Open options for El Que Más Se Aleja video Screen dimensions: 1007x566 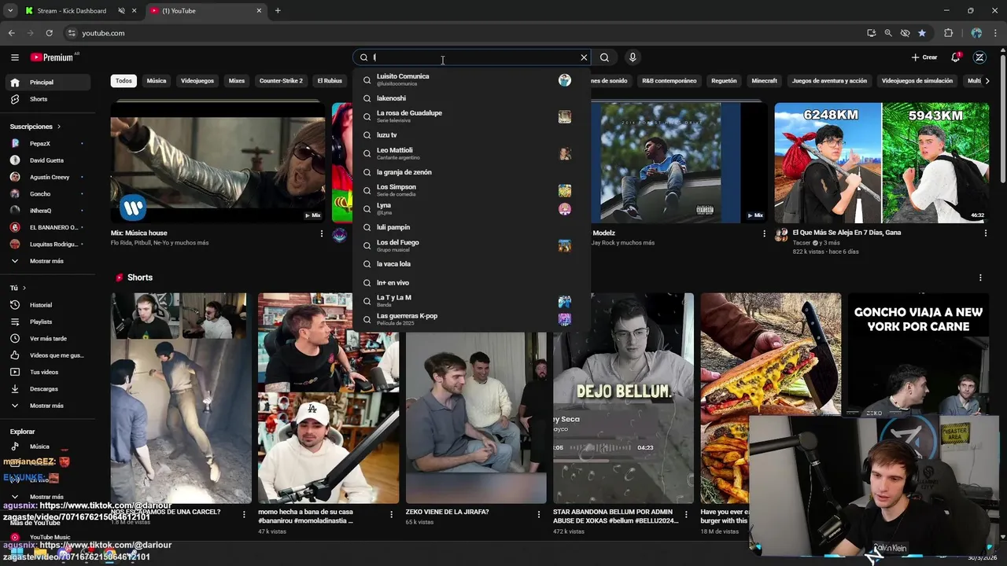(986, 233)
